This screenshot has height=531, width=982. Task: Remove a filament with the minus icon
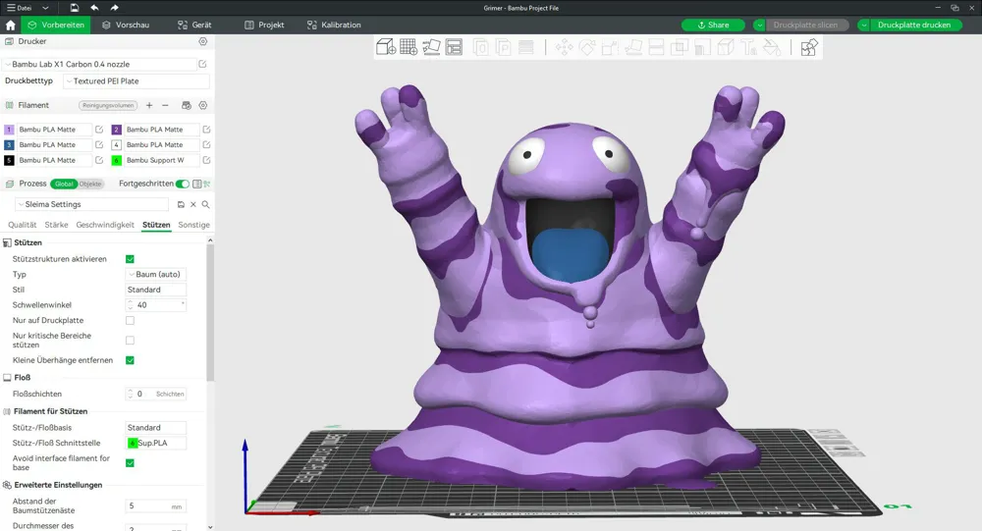click(x=165, y=105)
